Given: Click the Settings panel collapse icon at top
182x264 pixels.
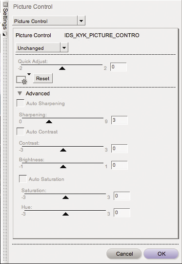Looking at the screenshot, I should point(5,4).
